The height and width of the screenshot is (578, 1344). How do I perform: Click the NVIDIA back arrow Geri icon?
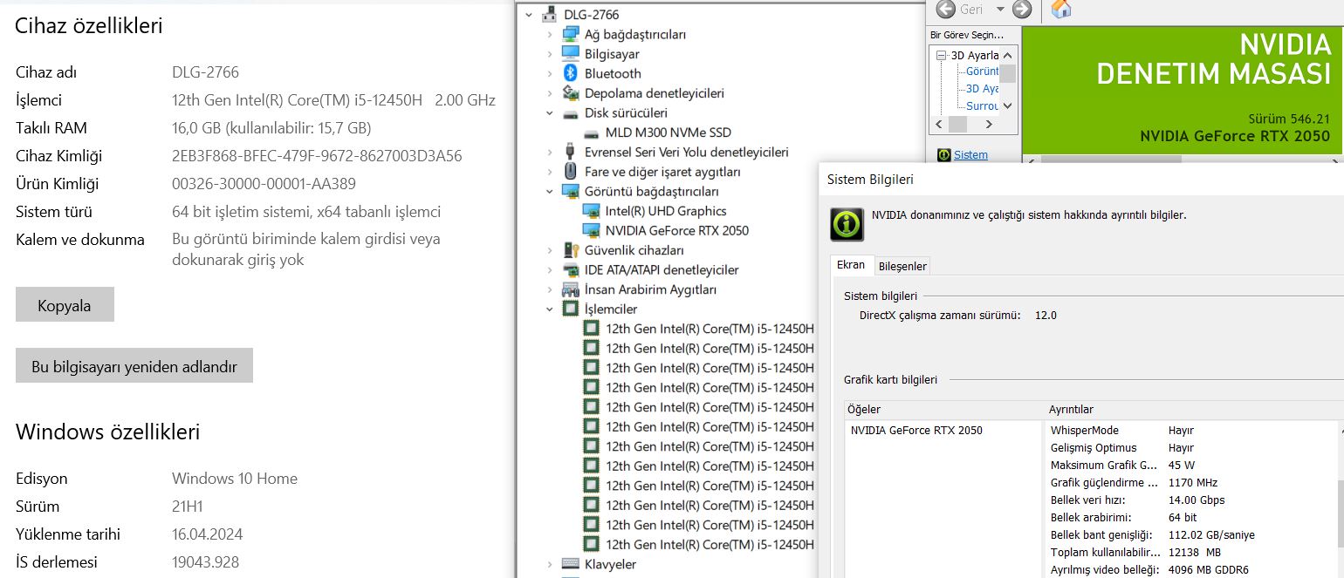[945, 10]
